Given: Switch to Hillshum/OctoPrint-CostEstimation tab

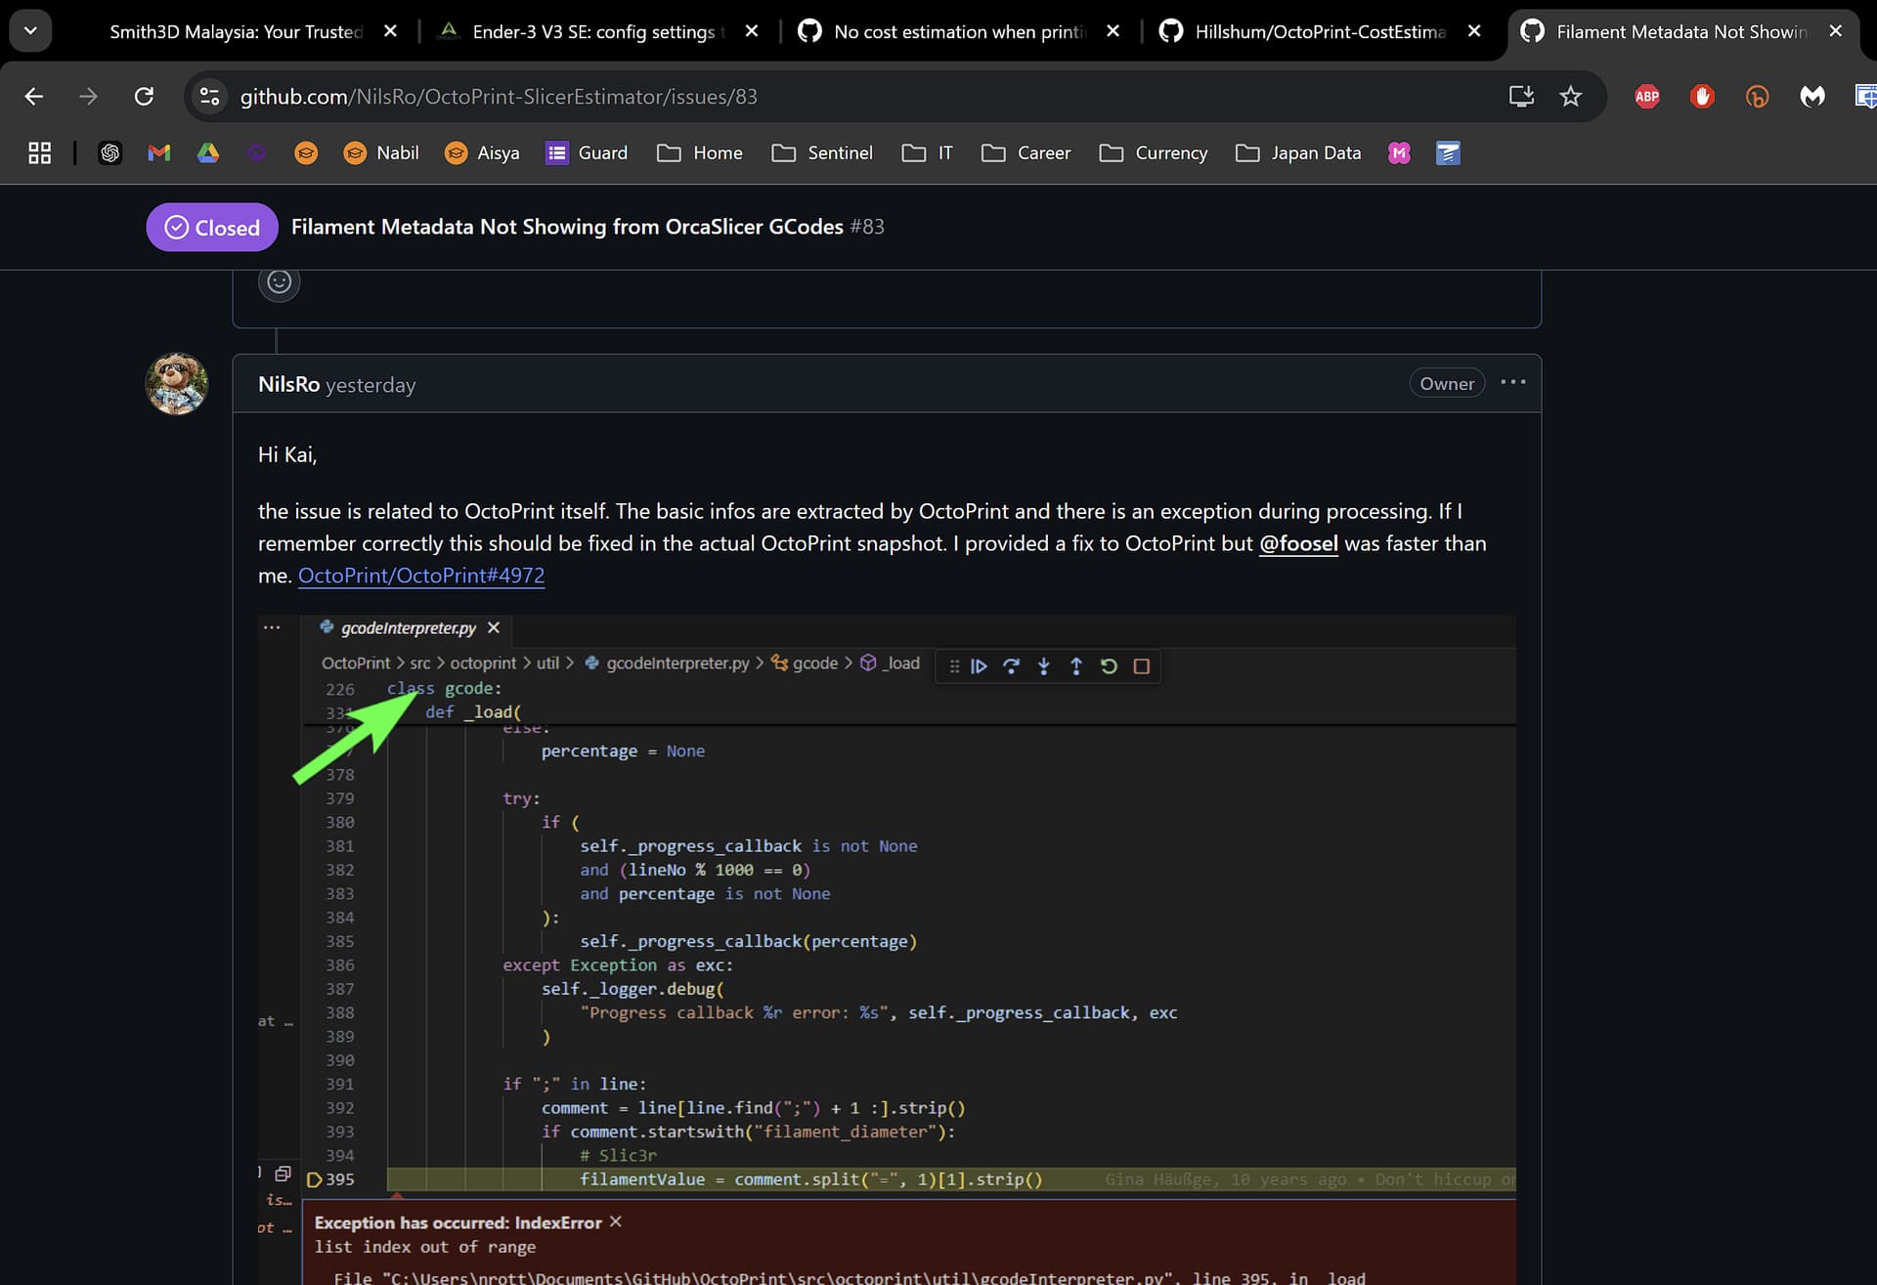Looking at the screenshot, I should 1320,32.
